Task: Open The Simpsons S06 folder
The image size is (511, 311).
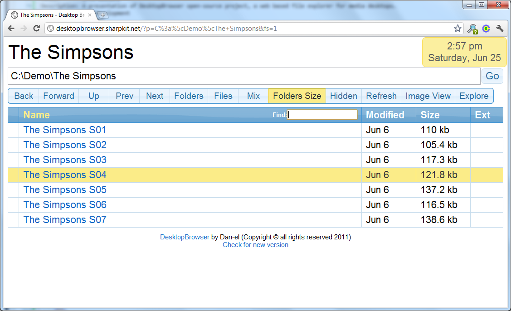Action: pyautogui.click(x=64, y=205)
